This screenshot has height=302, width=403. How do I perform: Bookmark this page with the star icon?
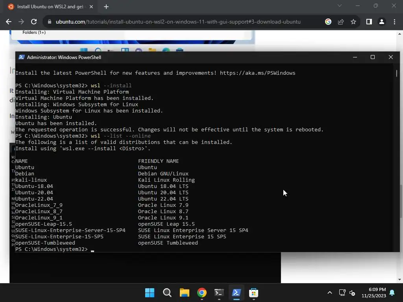tap(353, 22)
